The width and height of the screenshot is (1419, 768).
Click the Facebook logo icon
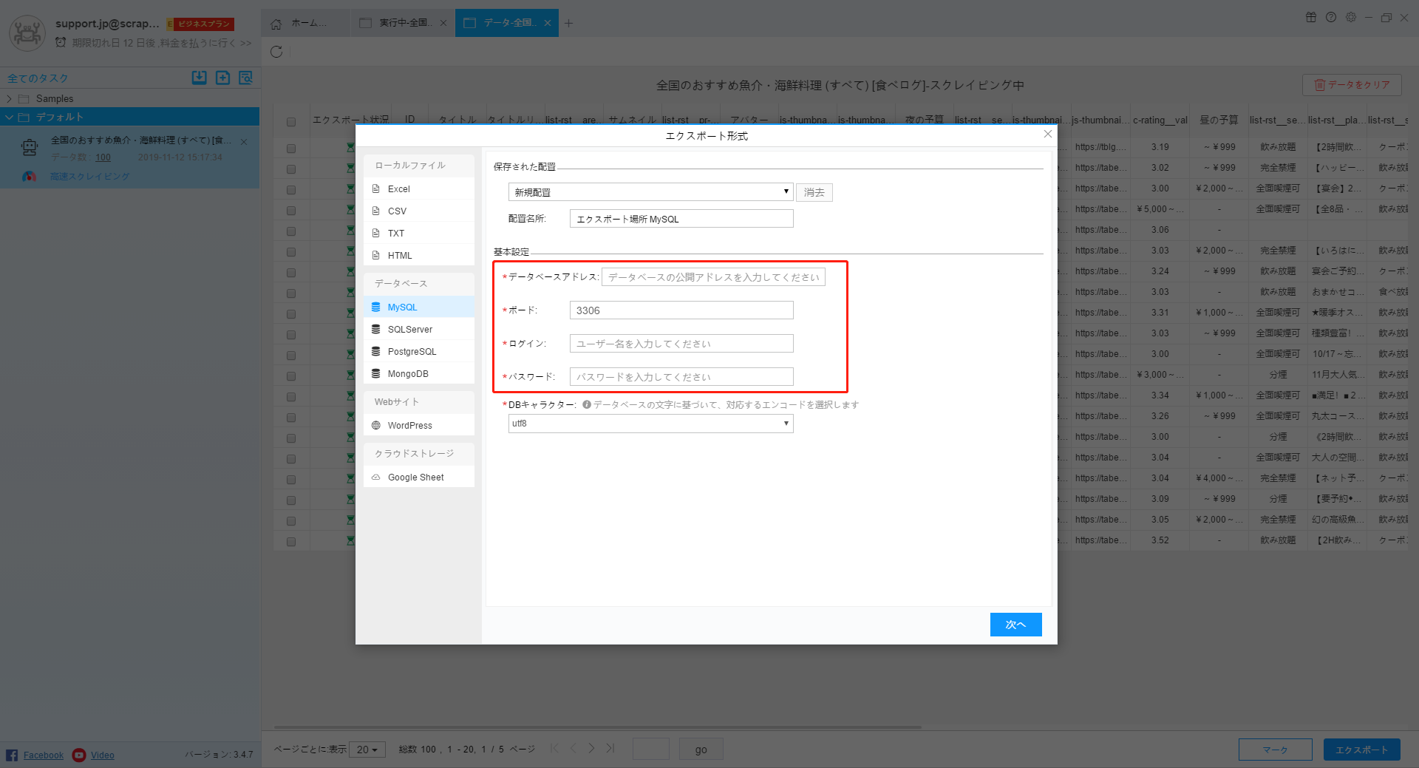[12, 755]
